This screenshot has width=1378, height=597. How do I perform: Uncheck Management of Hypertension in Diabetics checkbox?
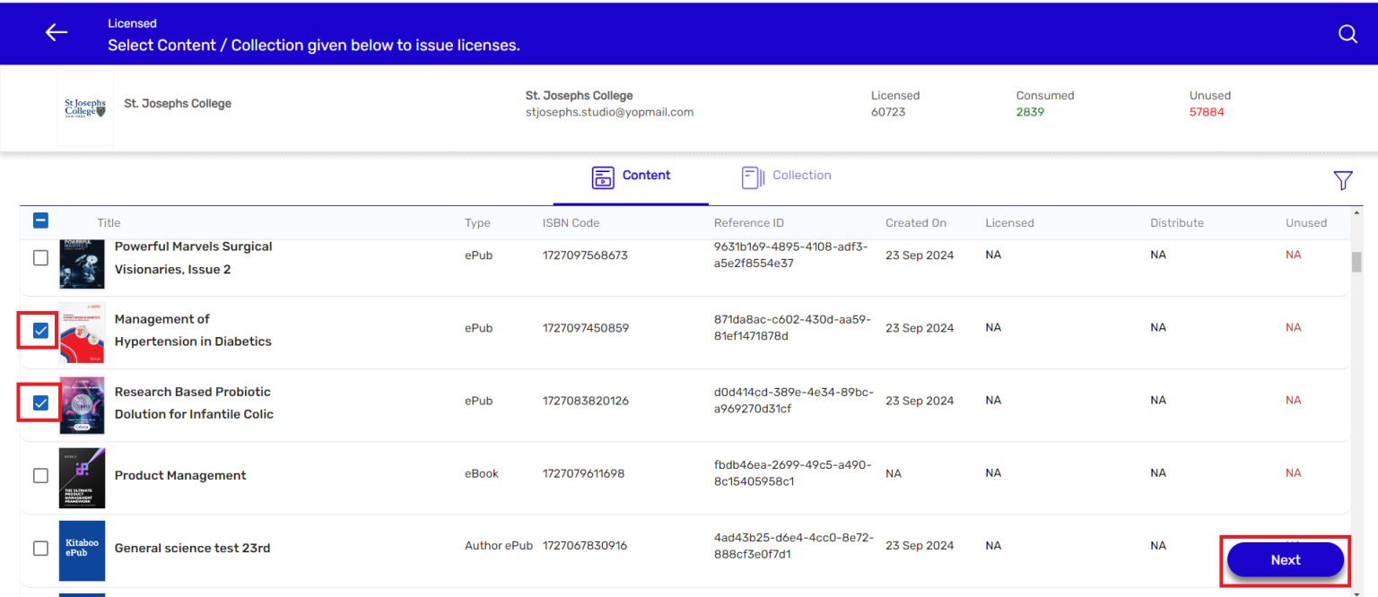[40, 331]
